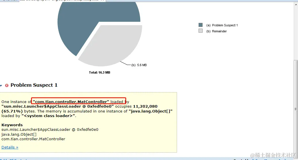Click keyword row sun.misc.Launcher$AppClassLoader @ 0xfedfe0e0
This screenshot has width=298, height=160.
(x=50, y=129)
